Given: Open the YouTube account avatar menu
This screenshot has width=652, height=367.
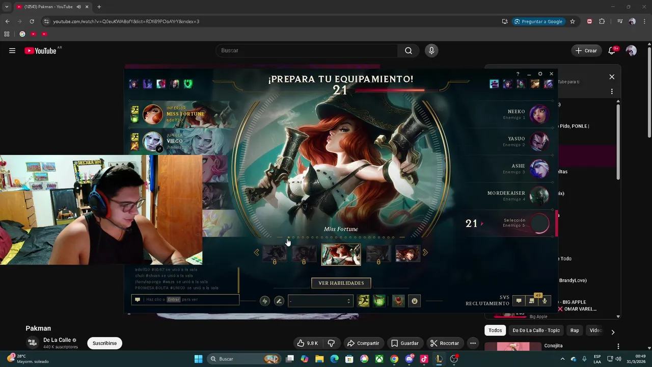Looking at the screenshot, I should pos(631,50).
